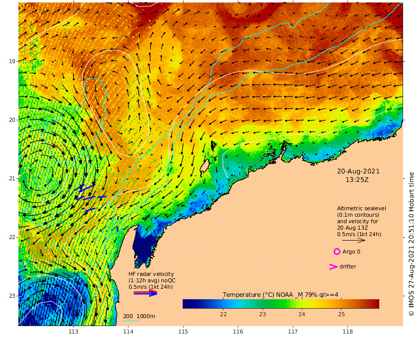The image size is (417, 338).
Task: Click the cyan 200 1000m depth contour legend line
Action: pos(131,321)
